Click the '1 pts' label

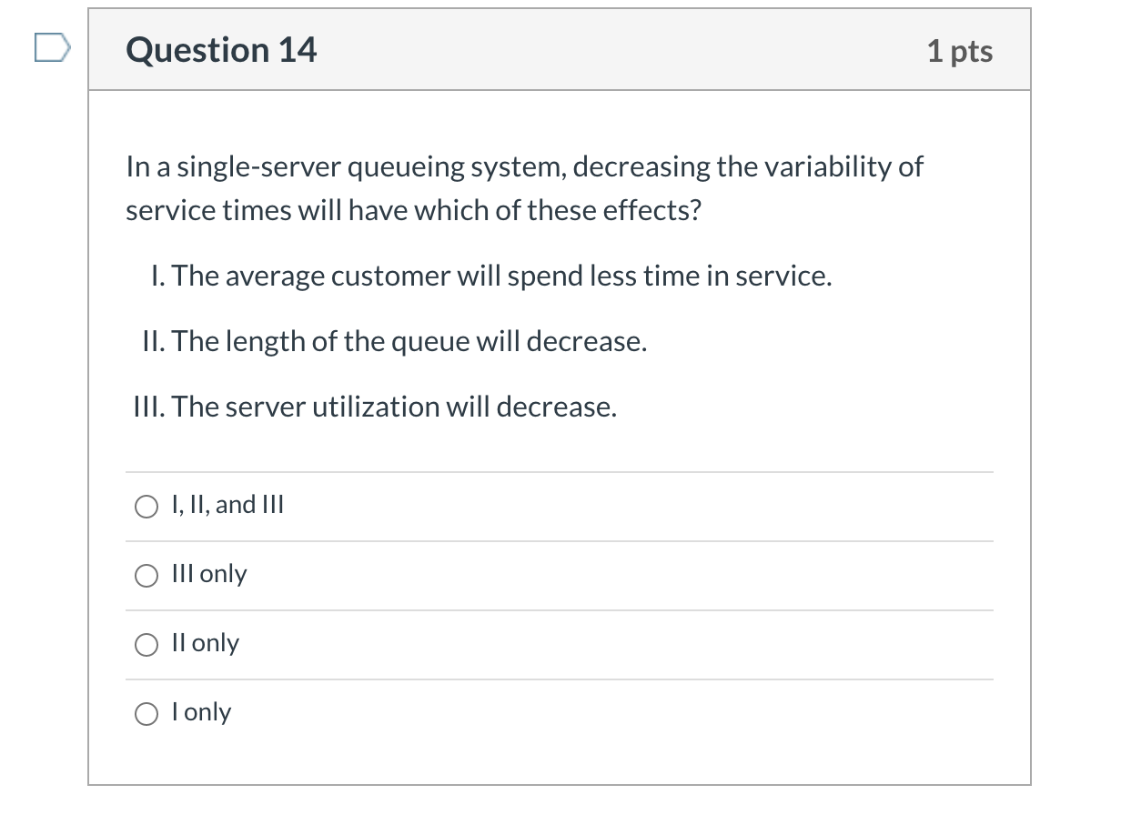961,51
